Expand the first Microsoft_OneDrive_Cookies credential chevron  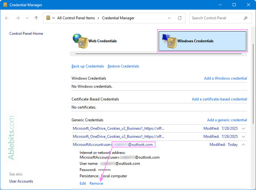click(x=244, y=129)
